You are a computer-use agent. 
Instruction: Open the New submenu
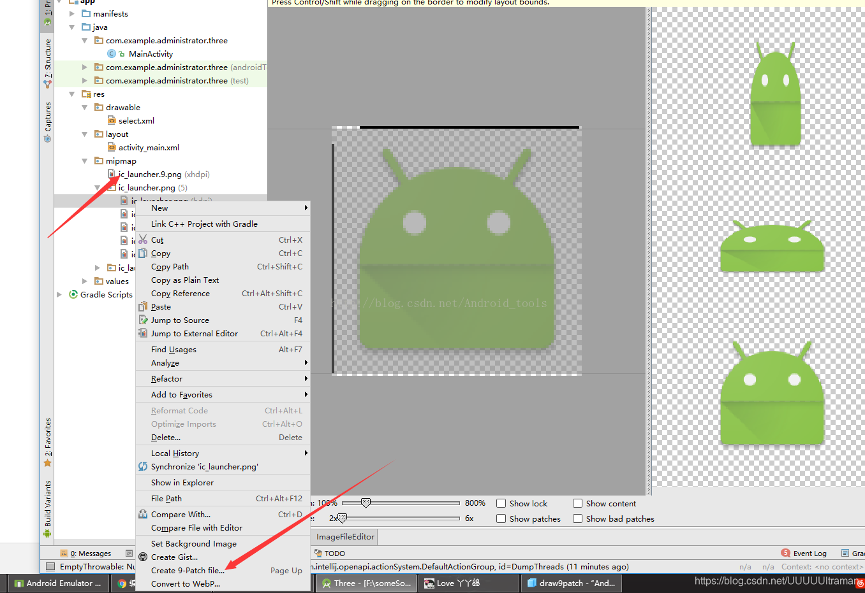[223, 208]
